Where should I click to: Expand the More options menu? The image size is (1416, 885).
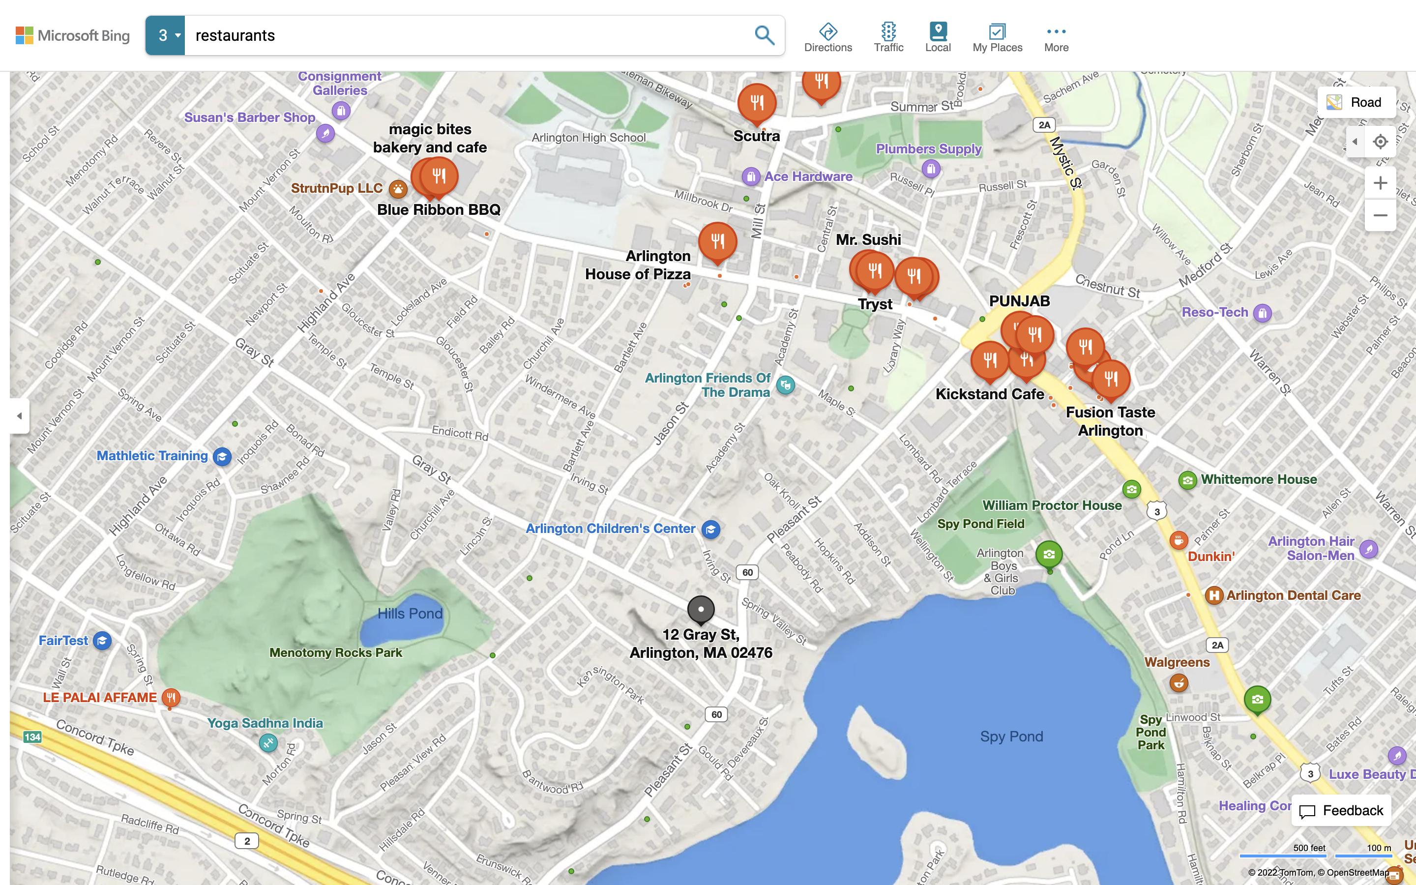pos(1056,37)
